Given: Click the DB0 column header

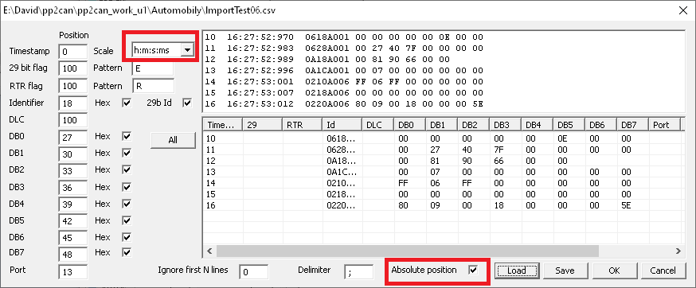Looking at the screenshot, I should click(410, 125).
